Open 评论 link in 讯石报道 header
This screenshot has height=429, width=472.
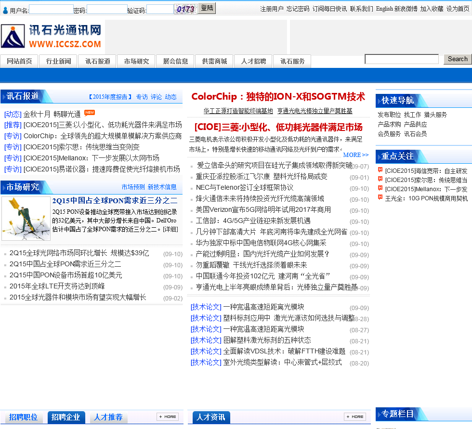click(x=156, y=97)
